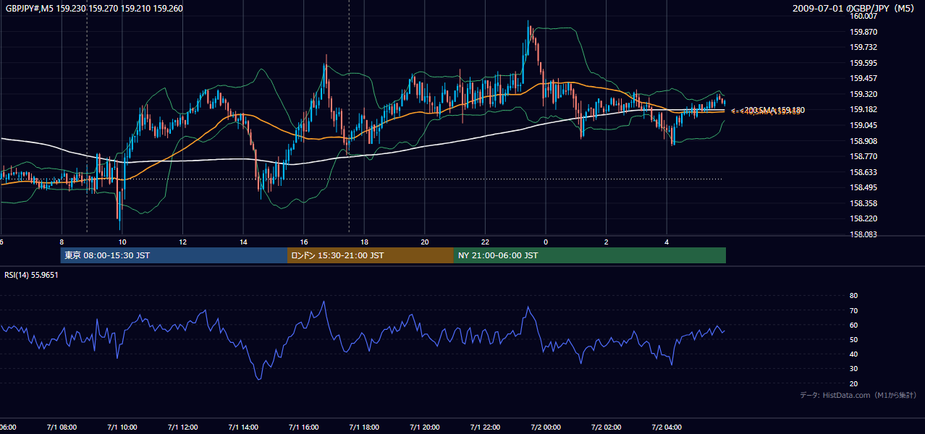Click price axis value 158.220

point(863,218)
